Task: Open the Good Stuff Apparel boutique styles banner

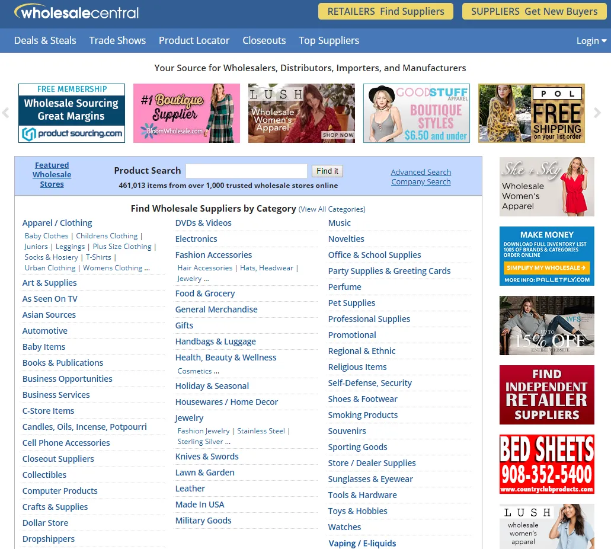Action: [x=417, y=113]
